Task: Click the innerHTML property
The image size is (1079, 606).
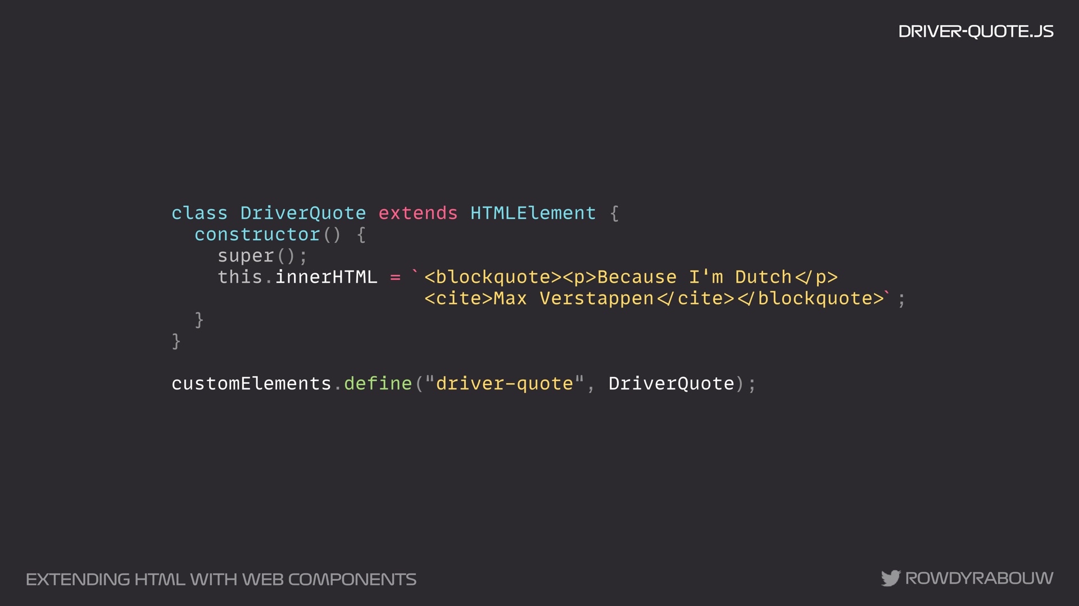Action: [x=326, y=277]
